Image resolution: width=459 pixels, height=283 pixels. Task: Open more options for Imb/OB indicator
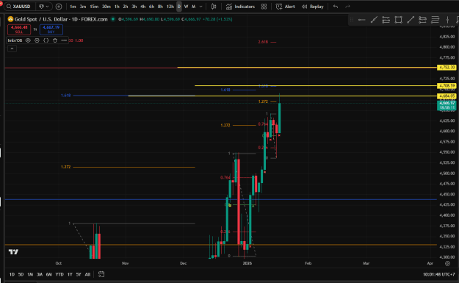coord(64,40)
